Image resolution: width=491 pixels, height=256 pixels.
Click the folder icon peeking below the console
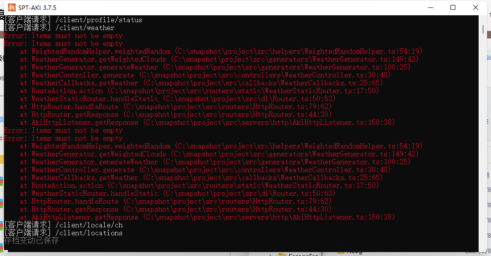click(x=282, y=254)
